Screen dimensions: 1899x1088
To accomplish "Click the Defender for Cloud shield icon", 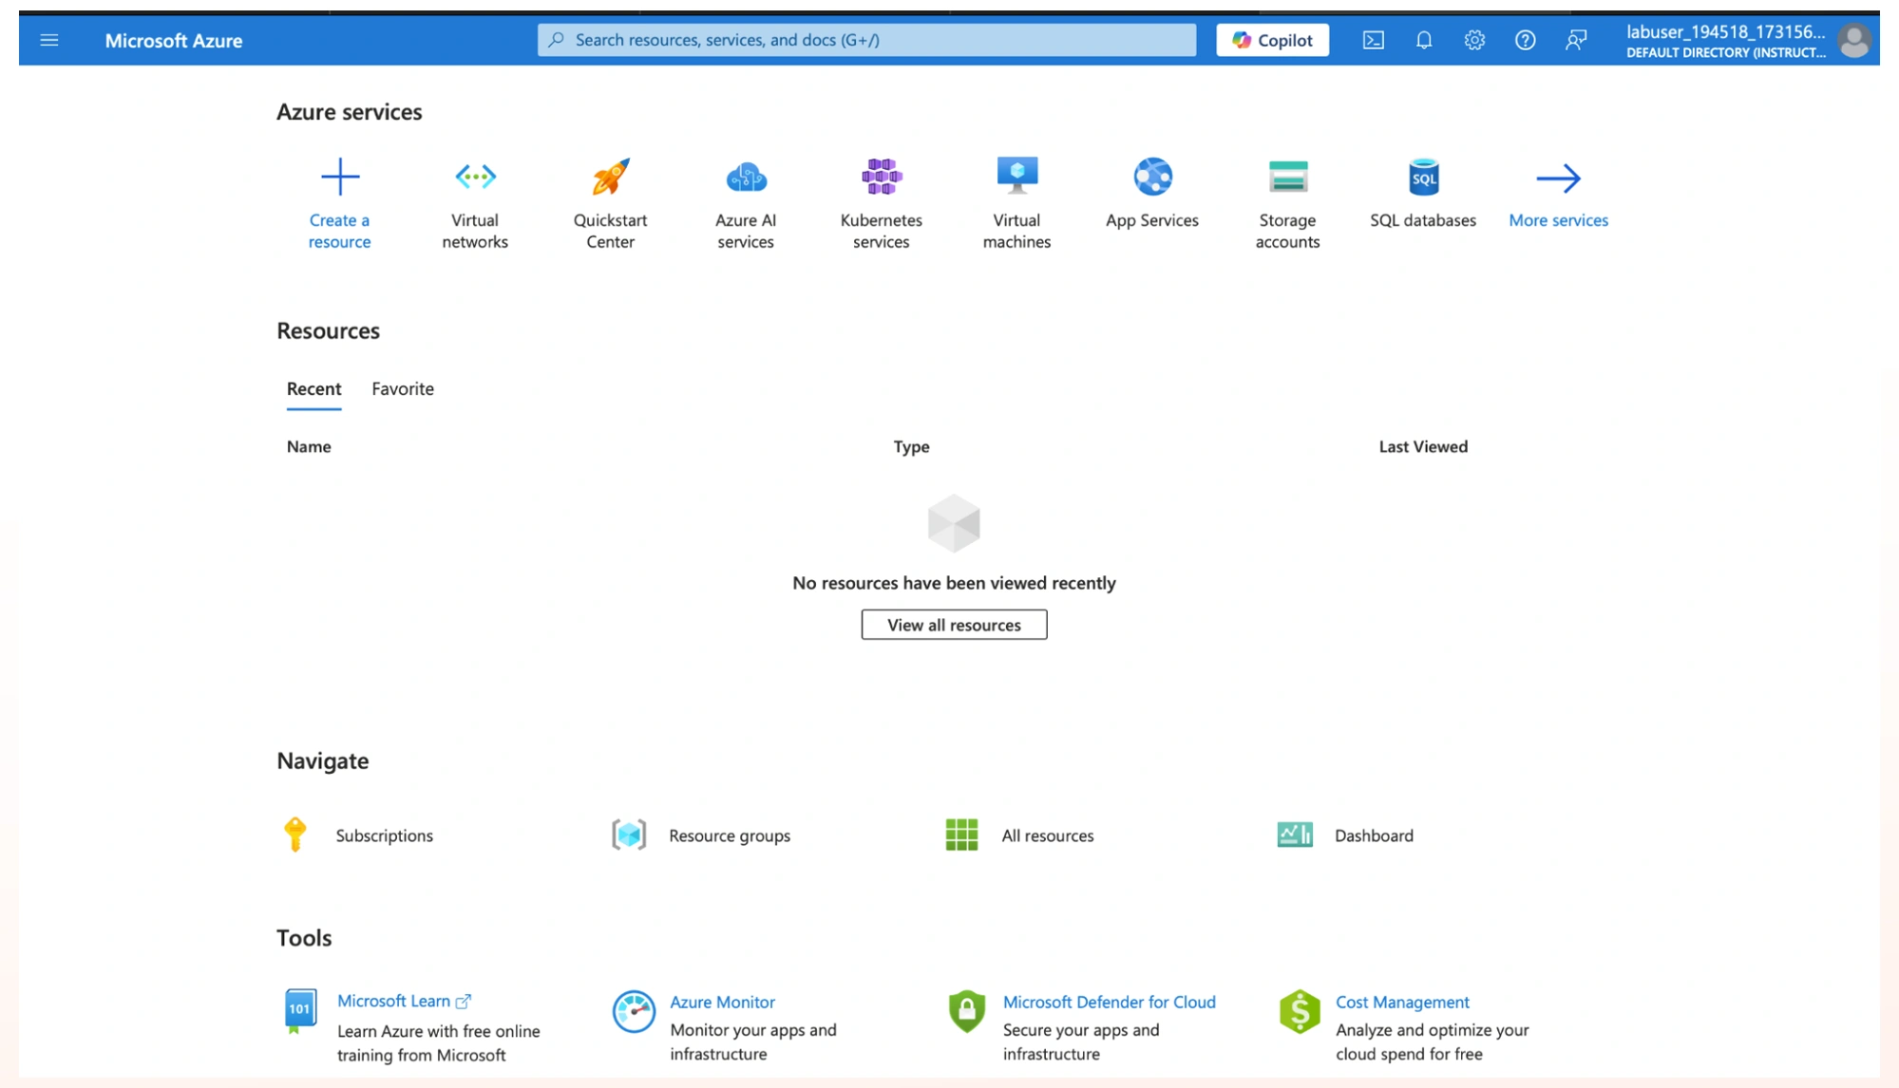I will (966, 1011).
